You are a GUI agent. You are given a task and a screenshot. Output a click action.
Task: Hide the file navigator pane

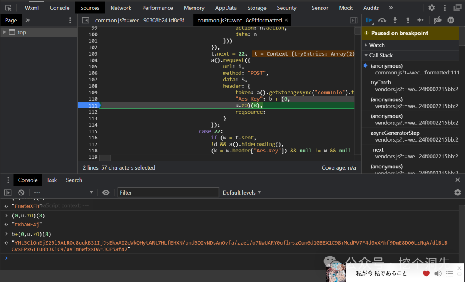click(86, 20)
